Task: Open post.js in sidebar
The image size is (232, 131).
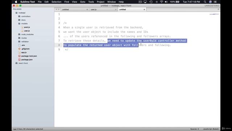Action: (27, 27)
